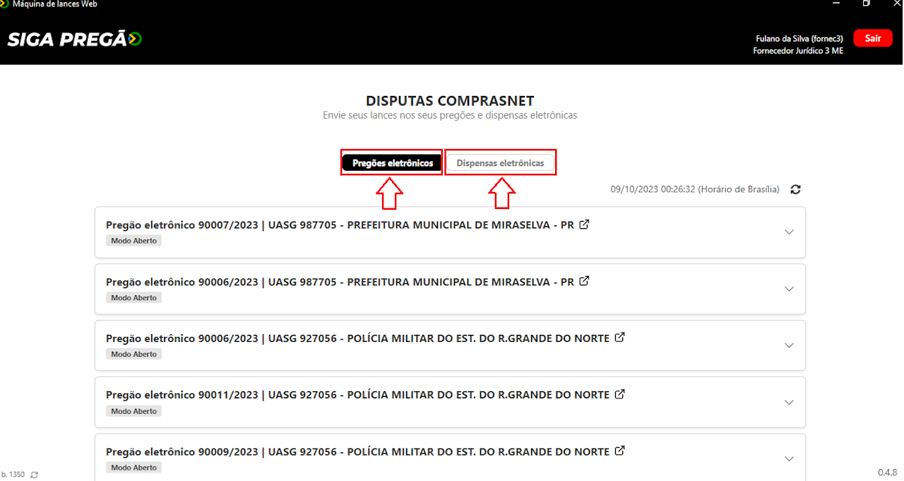Click the Sair logout button
Viewport: 904px width, 481px height.
(x=873, y=38)
